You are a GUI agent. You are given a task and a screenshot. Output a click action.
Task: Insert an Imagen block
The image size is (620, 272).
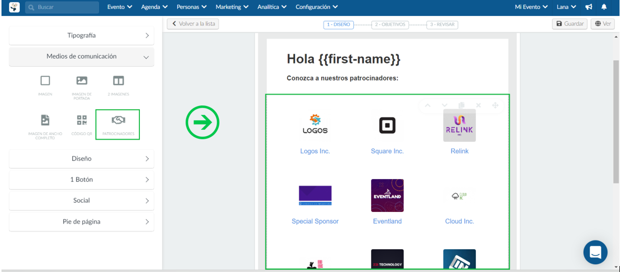(x=45, y=85)
